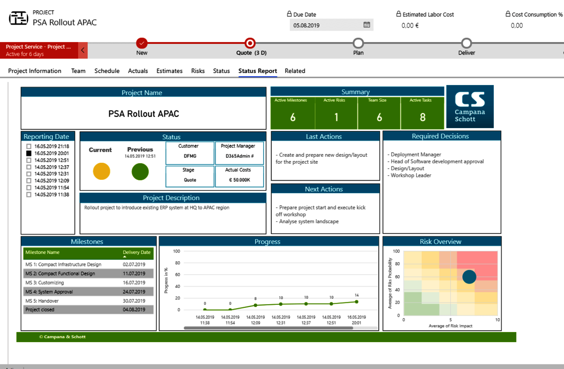Click the lock icon next to Due Date

coord(289,14)
